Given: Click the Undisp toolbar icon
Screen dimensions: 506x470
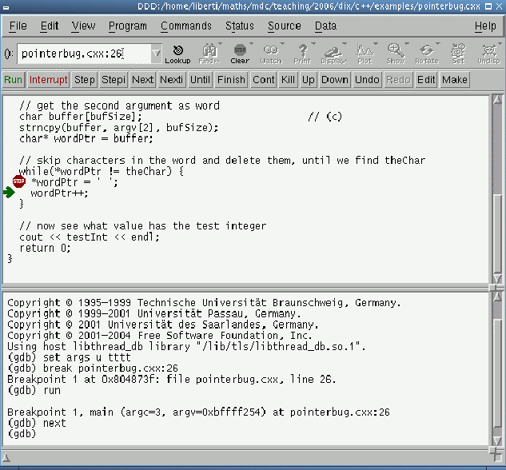Looking at the screenshot, I should tap(489, 54).
